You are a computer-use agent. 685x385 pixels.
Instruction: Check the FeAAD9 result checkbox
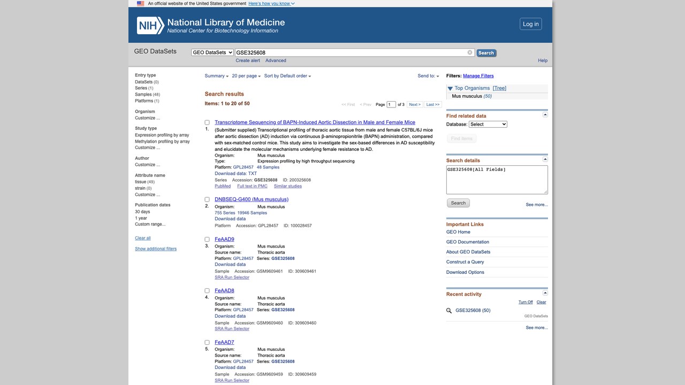pos(207,240)
